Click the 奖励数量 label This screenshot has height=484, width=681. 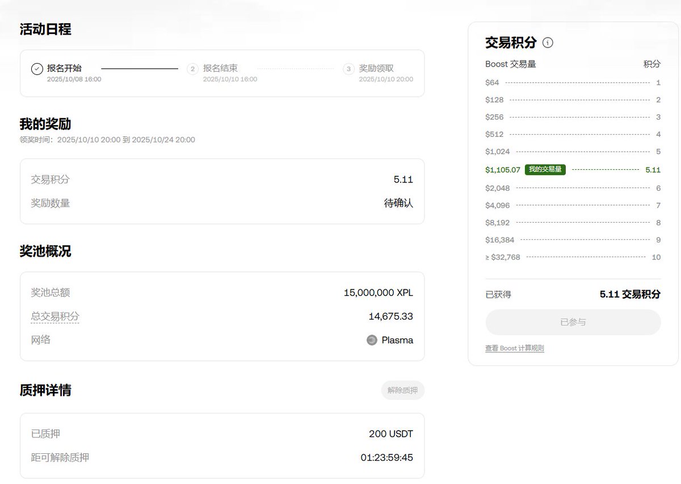tap(51, 203)
